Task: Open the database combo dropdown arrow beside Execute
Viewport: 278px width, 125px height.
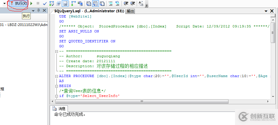Action: point(4,4)
